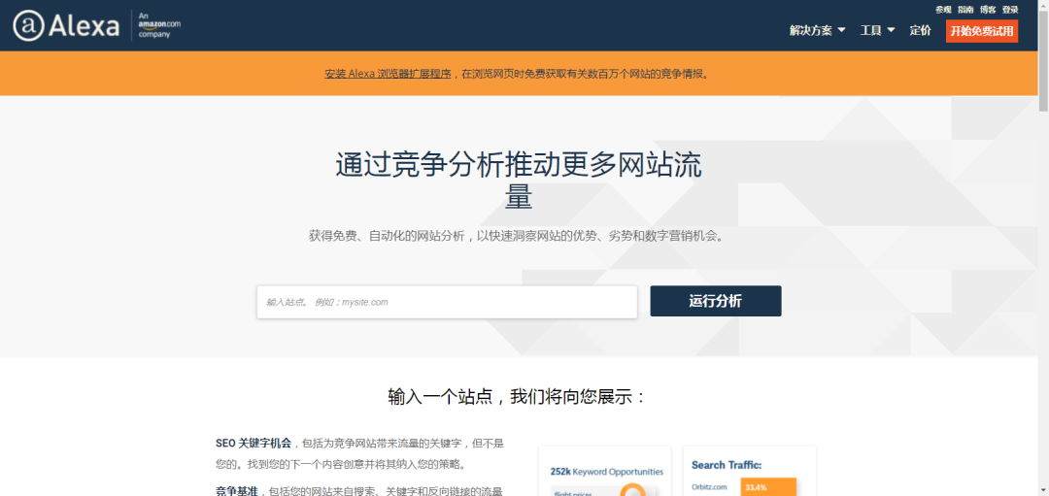The width and height of the screenshot is (1049, 496).
Task: Open the 指南 guide link
Action: [x=965, y=10]
